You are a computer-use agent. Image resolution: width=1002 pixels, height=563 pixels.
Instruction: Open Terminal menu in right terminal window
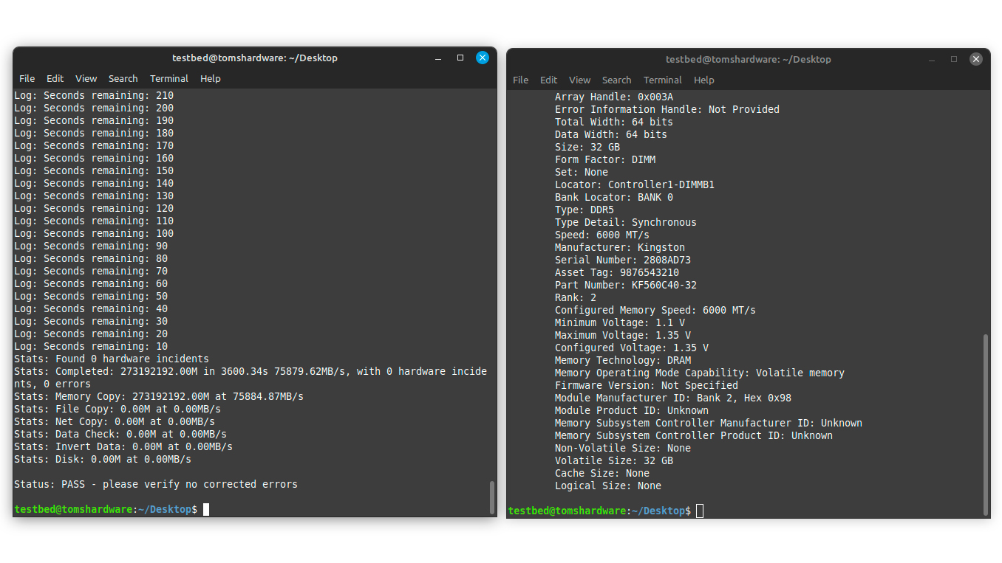[x=663, y=80]
